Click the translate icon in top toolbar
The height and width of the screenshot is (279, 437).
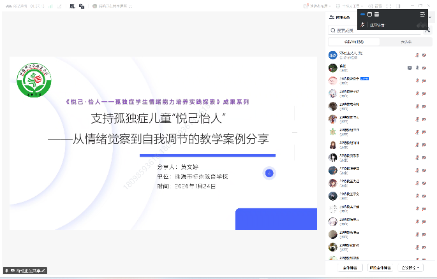(82, 6)
